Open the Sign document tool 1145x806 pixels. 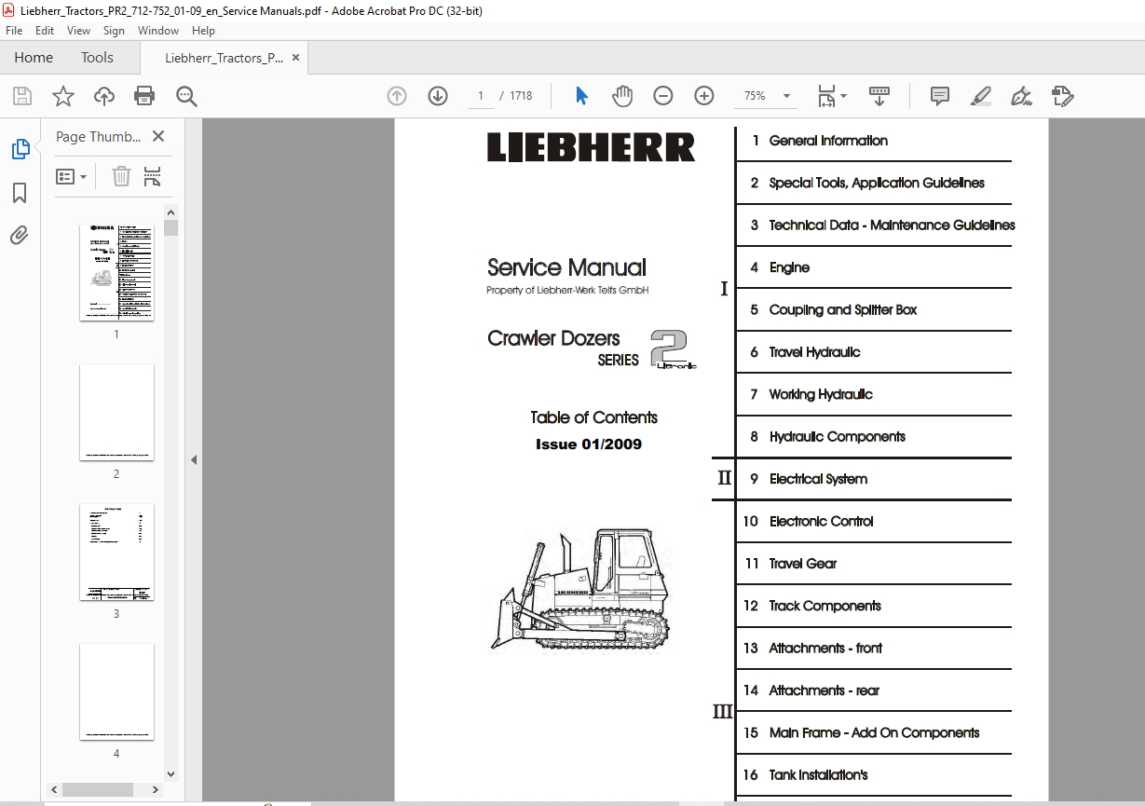pos(1022,96)
